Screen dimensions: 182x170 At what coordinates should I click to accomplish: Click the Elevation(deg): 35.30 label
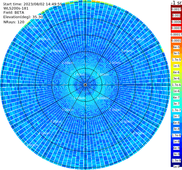[x=23, y=17]
